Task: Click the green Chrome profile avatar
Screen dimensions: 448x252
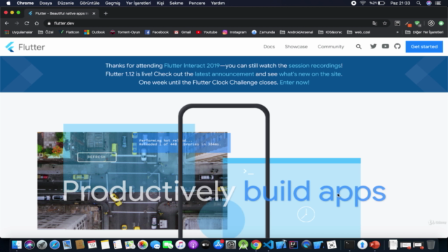Action: 441,23
